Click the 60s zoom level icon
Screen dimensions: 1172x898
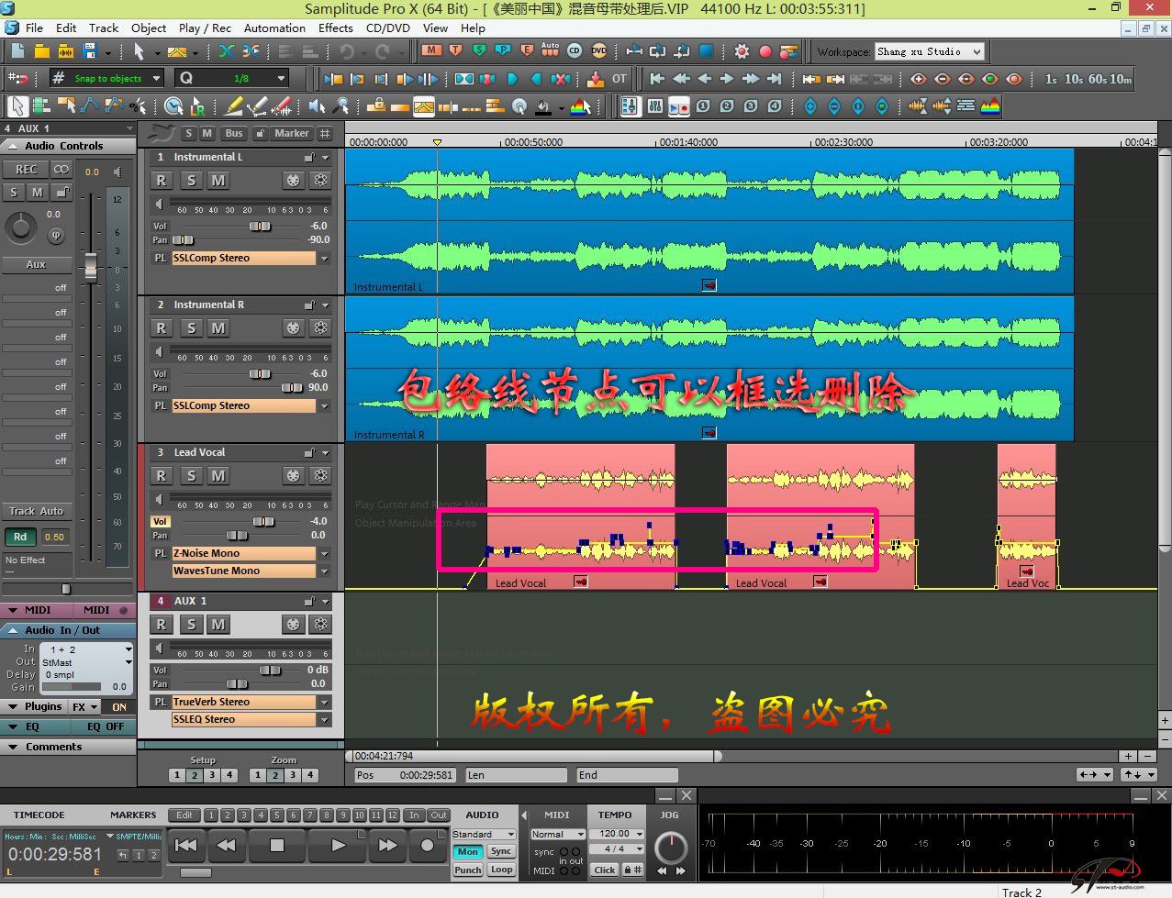1097,79
